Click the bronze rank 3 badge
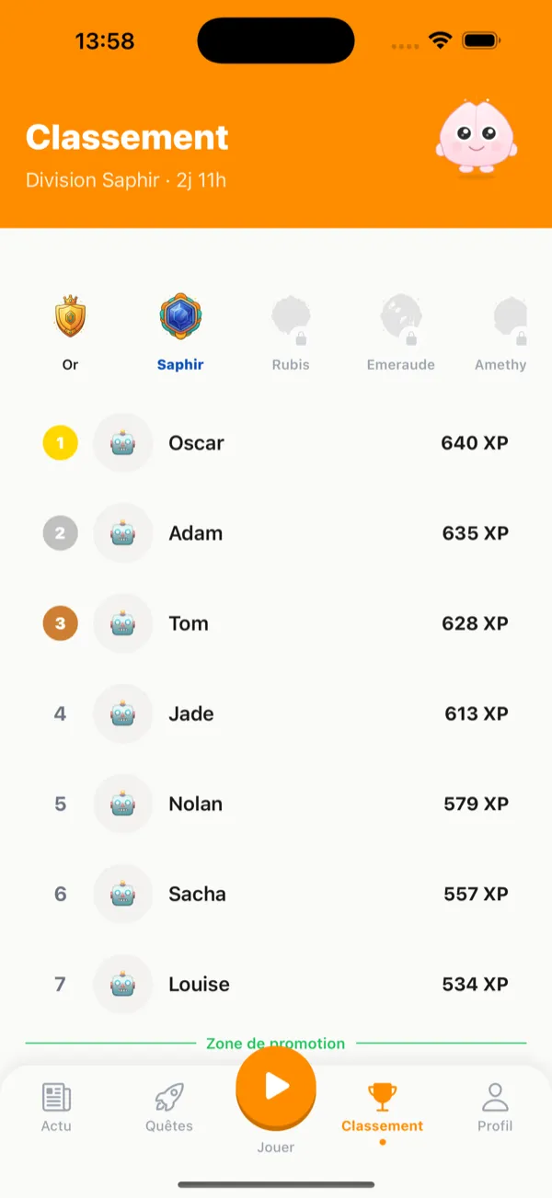Screen dimensions: 552x1198 point(61,623)
